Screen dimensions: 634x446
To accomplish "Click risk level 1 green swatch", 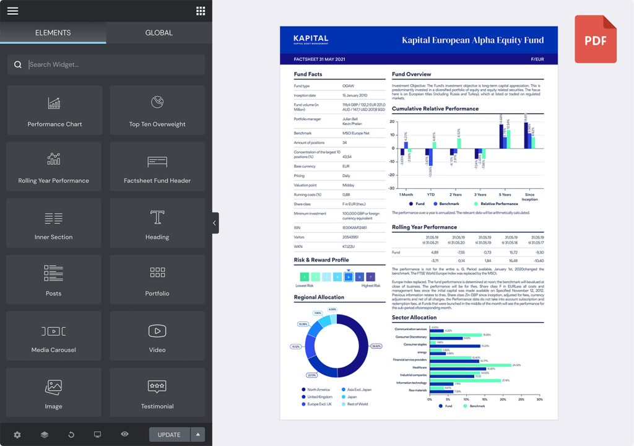I will pos(305,277).
